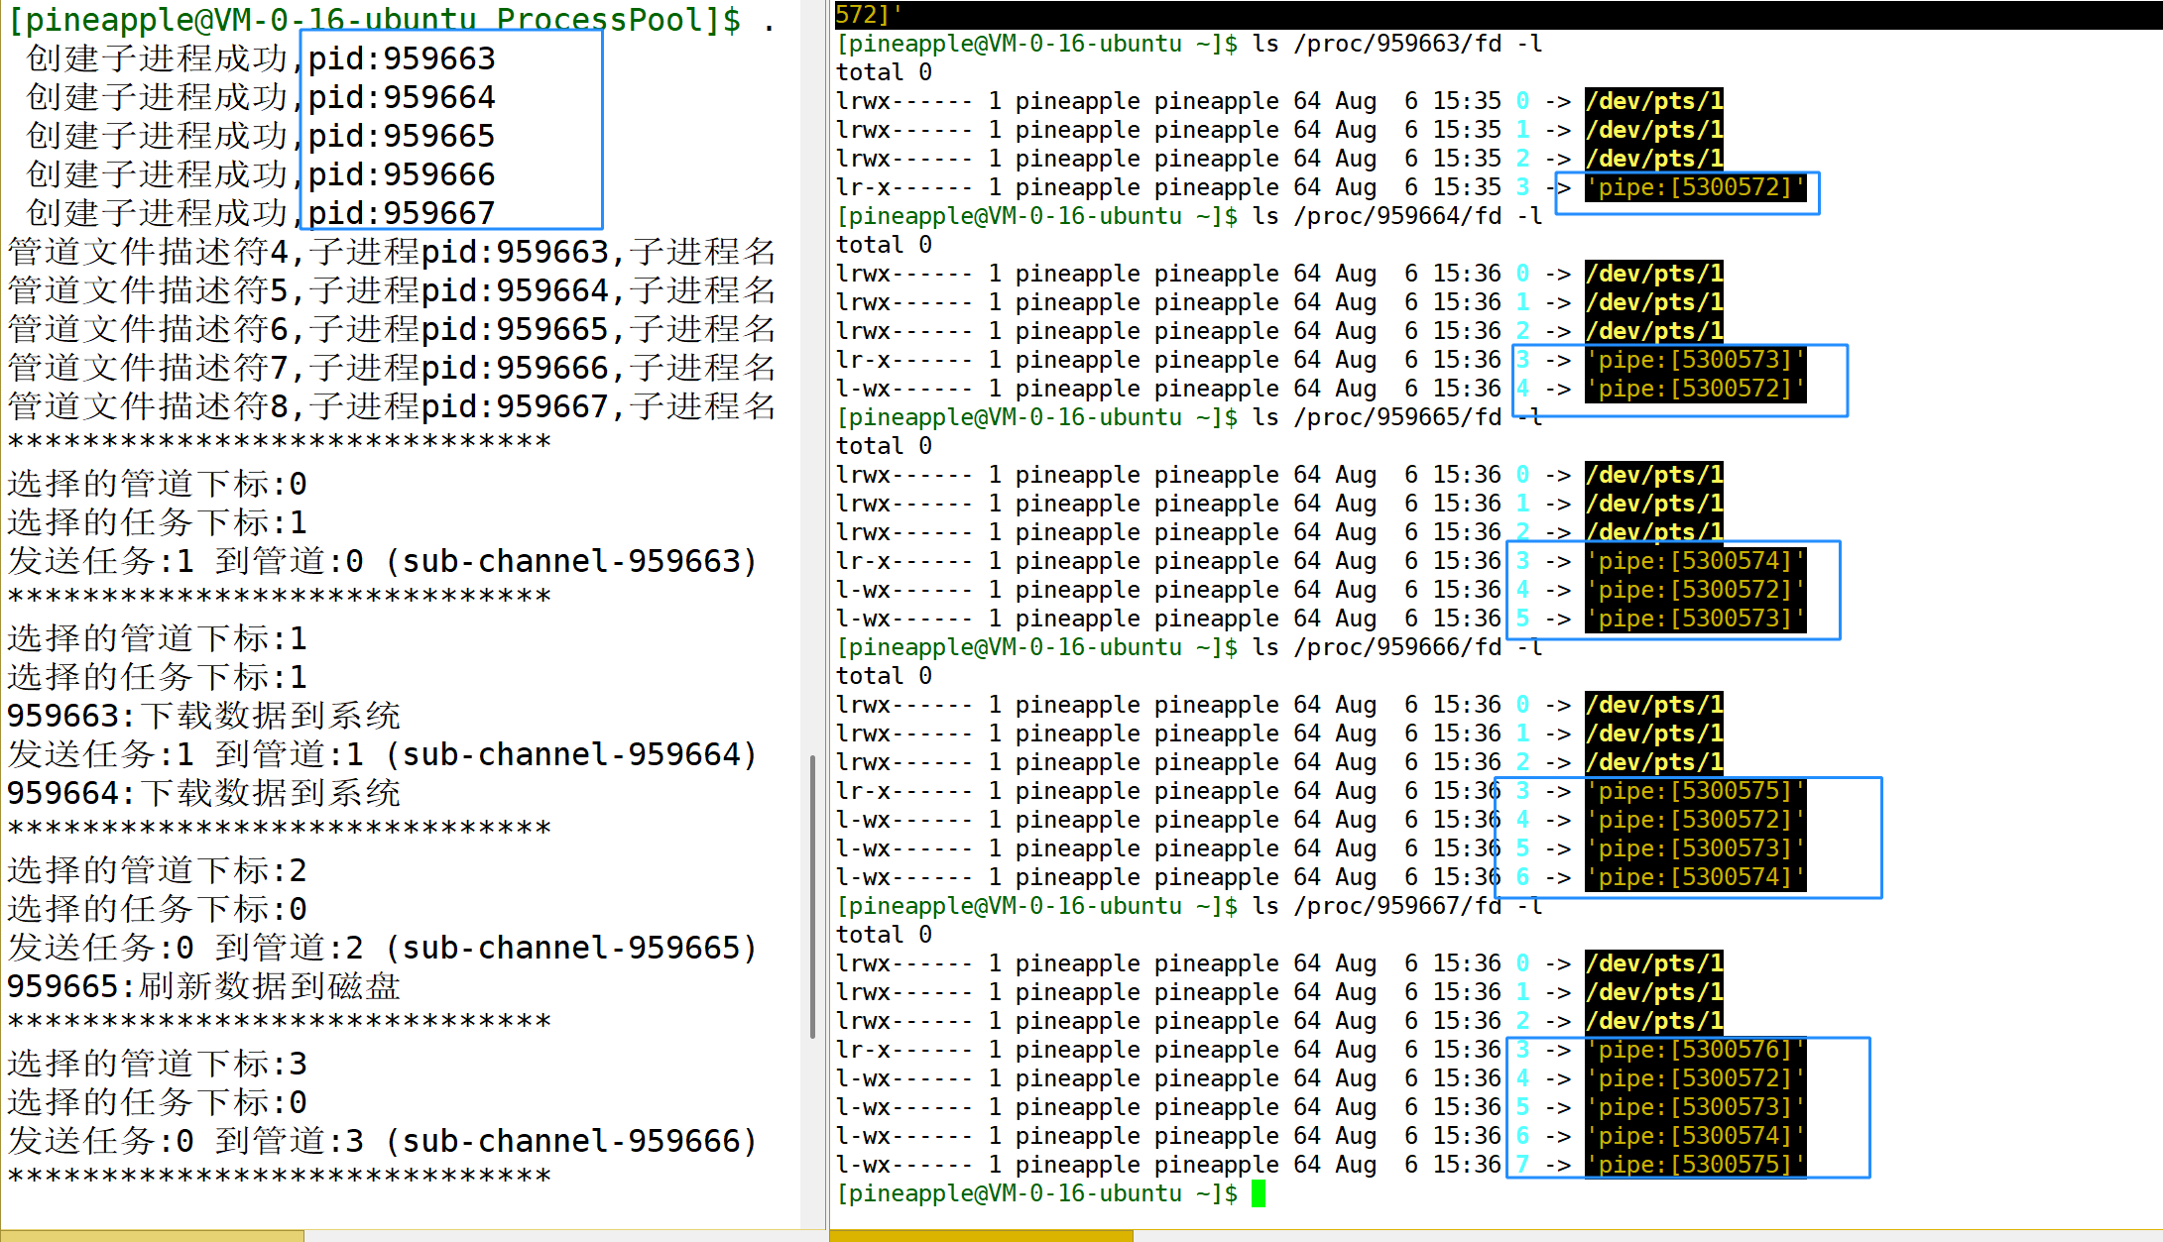The width and height of the screenshot is (2163, 1242).
Task: Click the line "创建子进程成功,pid:959665"
Action: 261,136
